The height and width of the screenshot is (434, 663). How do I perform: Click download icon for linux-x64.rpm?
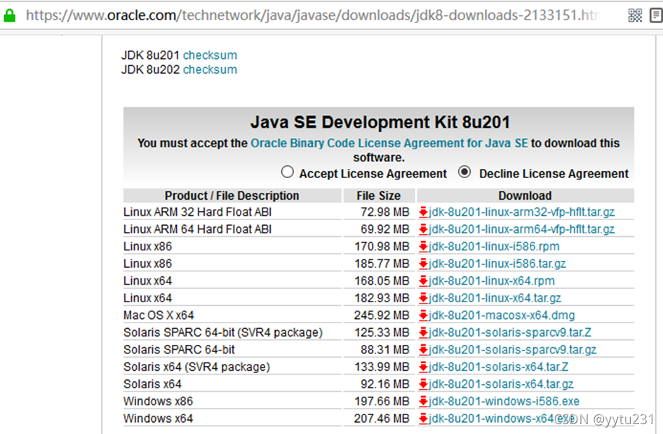click(423, 281)
